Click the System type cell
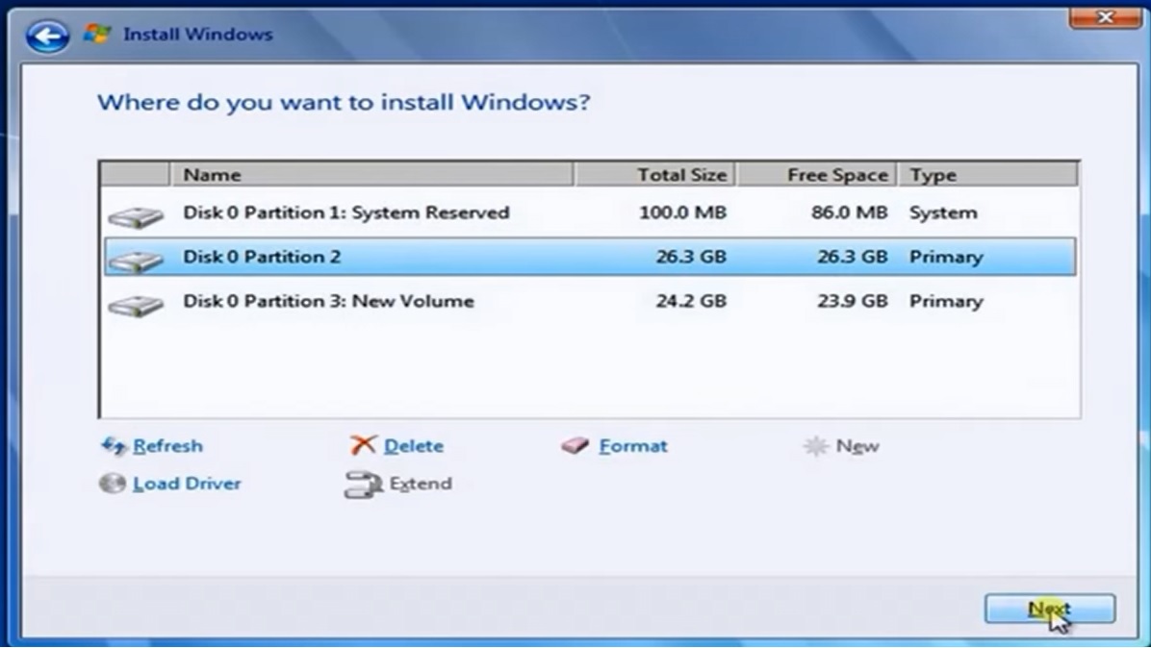Viewport: 1151px width, 648px height. pyautogui.click(x=943, y=213)
